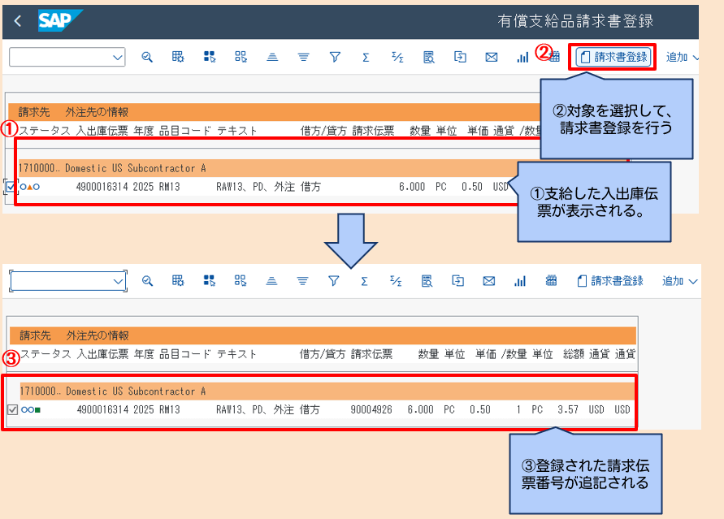724x519 pixels.
Task: Click the mail envelope icon in the lower toolbar
Action: click(x=489, y=280)
